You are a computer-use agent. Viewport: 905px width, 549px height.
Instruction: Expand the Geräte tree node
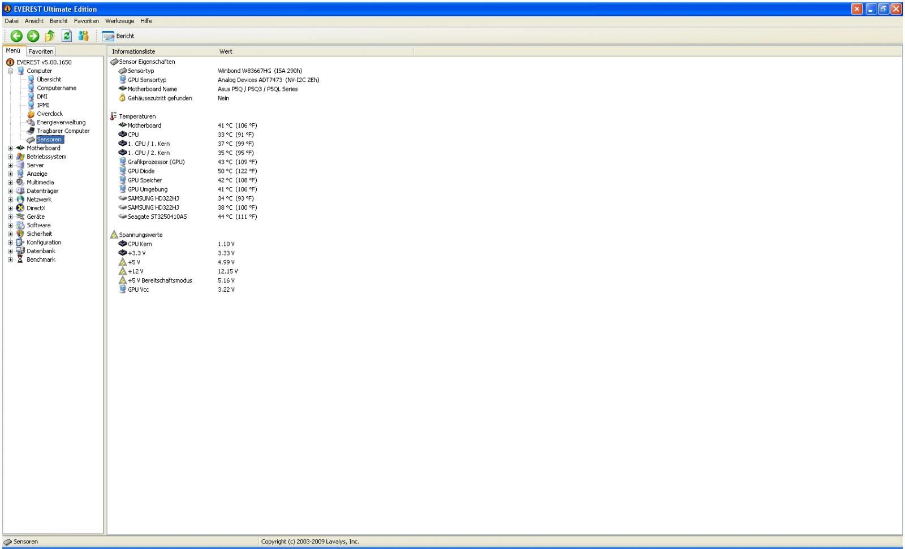pos(10,217)
